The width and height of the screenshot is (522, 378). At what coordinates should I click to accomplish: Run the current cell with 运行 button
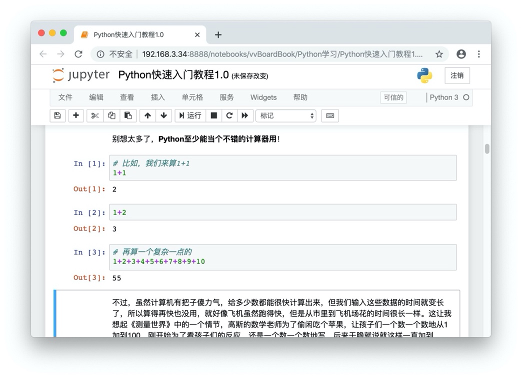(190, 115)
